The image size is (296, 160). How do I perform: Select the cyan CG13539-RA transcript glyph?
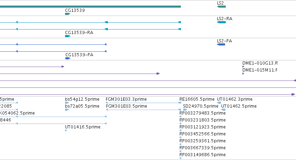click(x=67, y=36)
